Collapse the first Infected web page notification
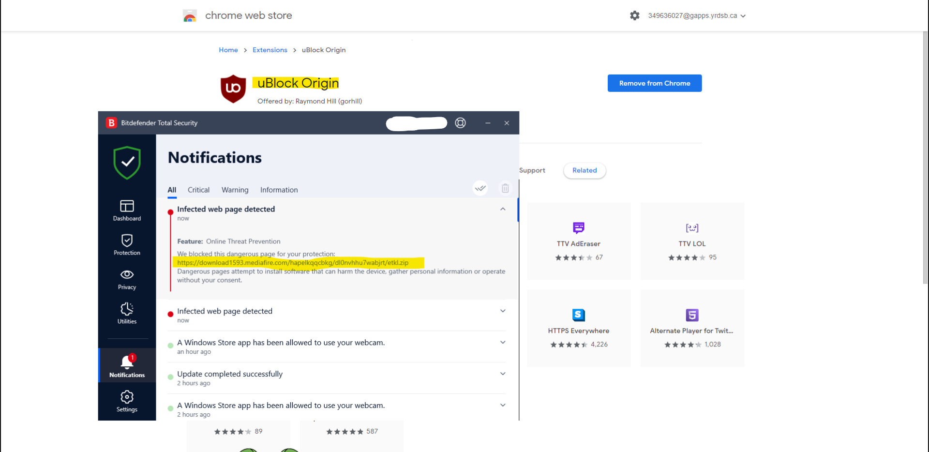The height and width of the screenshot is (452, 929). click(503, 209)
